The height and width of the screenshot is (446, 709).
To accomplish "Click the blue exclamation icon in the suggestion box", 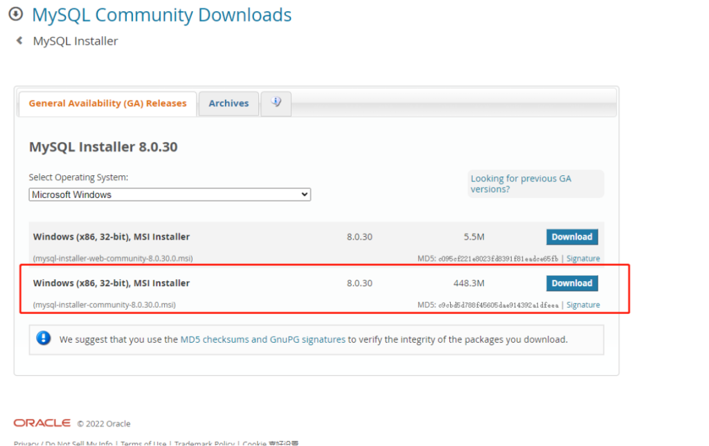I will click(x=44, y=339).
